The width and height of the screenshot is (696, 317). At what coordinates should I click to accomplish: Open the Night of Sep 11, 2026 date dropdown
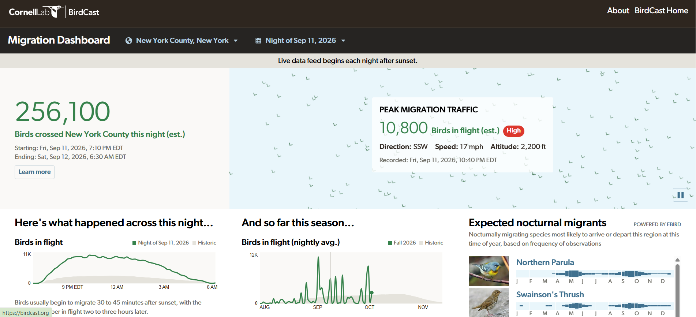pyautogui.click(x=300, y=41)
